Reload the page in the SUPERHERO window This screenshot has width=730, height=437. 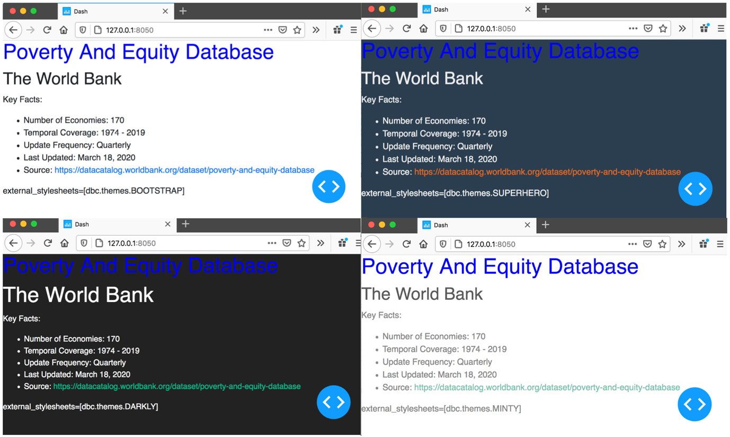tap(406, 29)
